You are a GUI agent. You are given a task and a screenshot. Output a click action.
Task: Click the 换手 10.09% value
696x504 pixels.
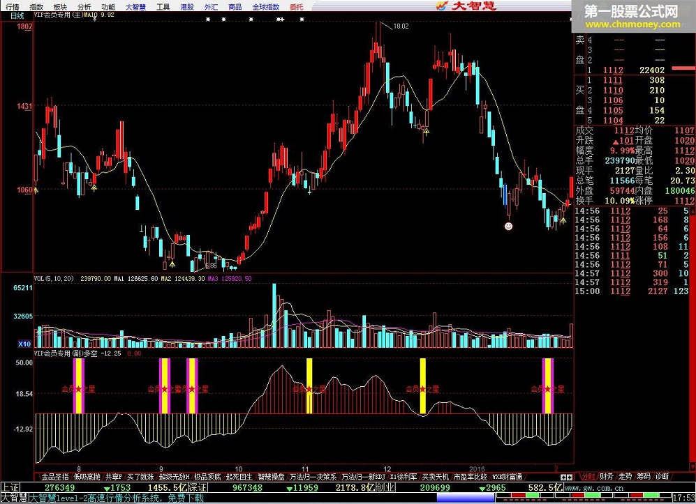620,201
